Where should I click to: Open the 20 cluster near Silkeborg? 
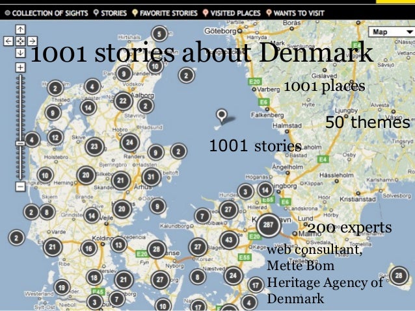click(86, 175)
